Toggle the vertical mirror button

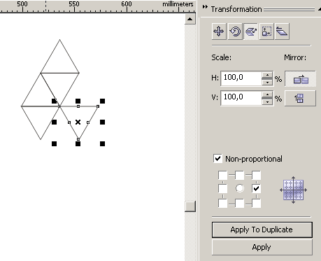coord(300,98)
